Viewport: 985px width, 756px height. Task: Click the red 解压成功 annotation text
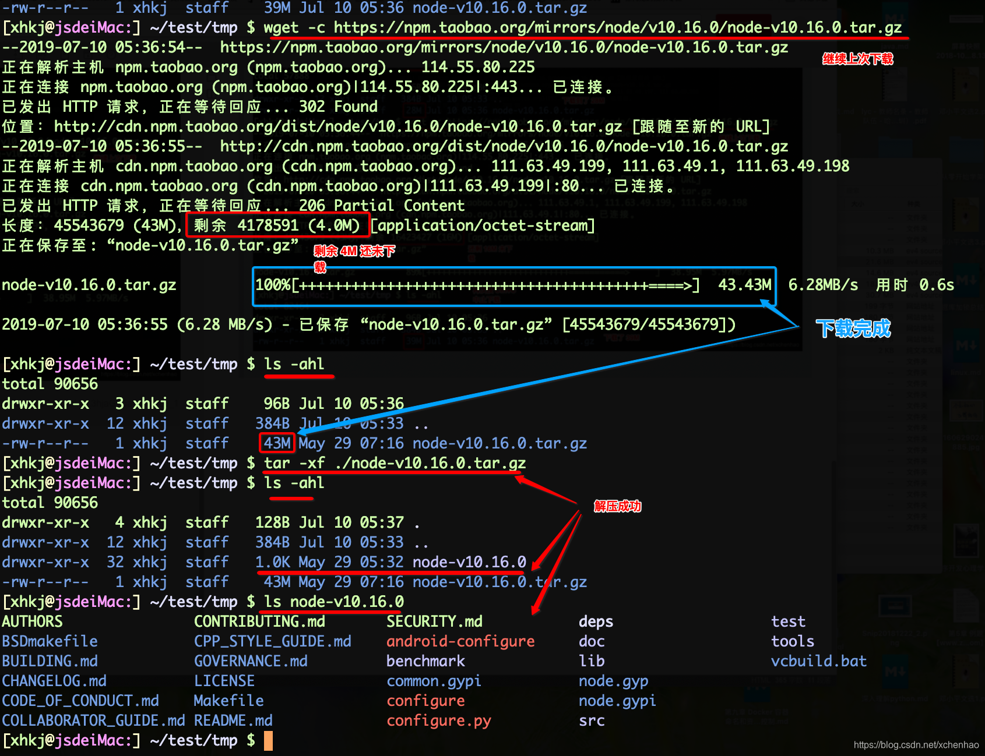[617, 507]
